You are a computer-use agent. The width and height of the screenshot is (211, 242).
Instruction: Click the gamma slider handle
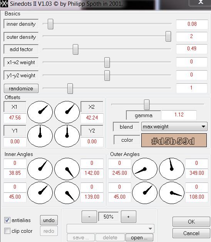pyautogui.click(x=147, y=104)
